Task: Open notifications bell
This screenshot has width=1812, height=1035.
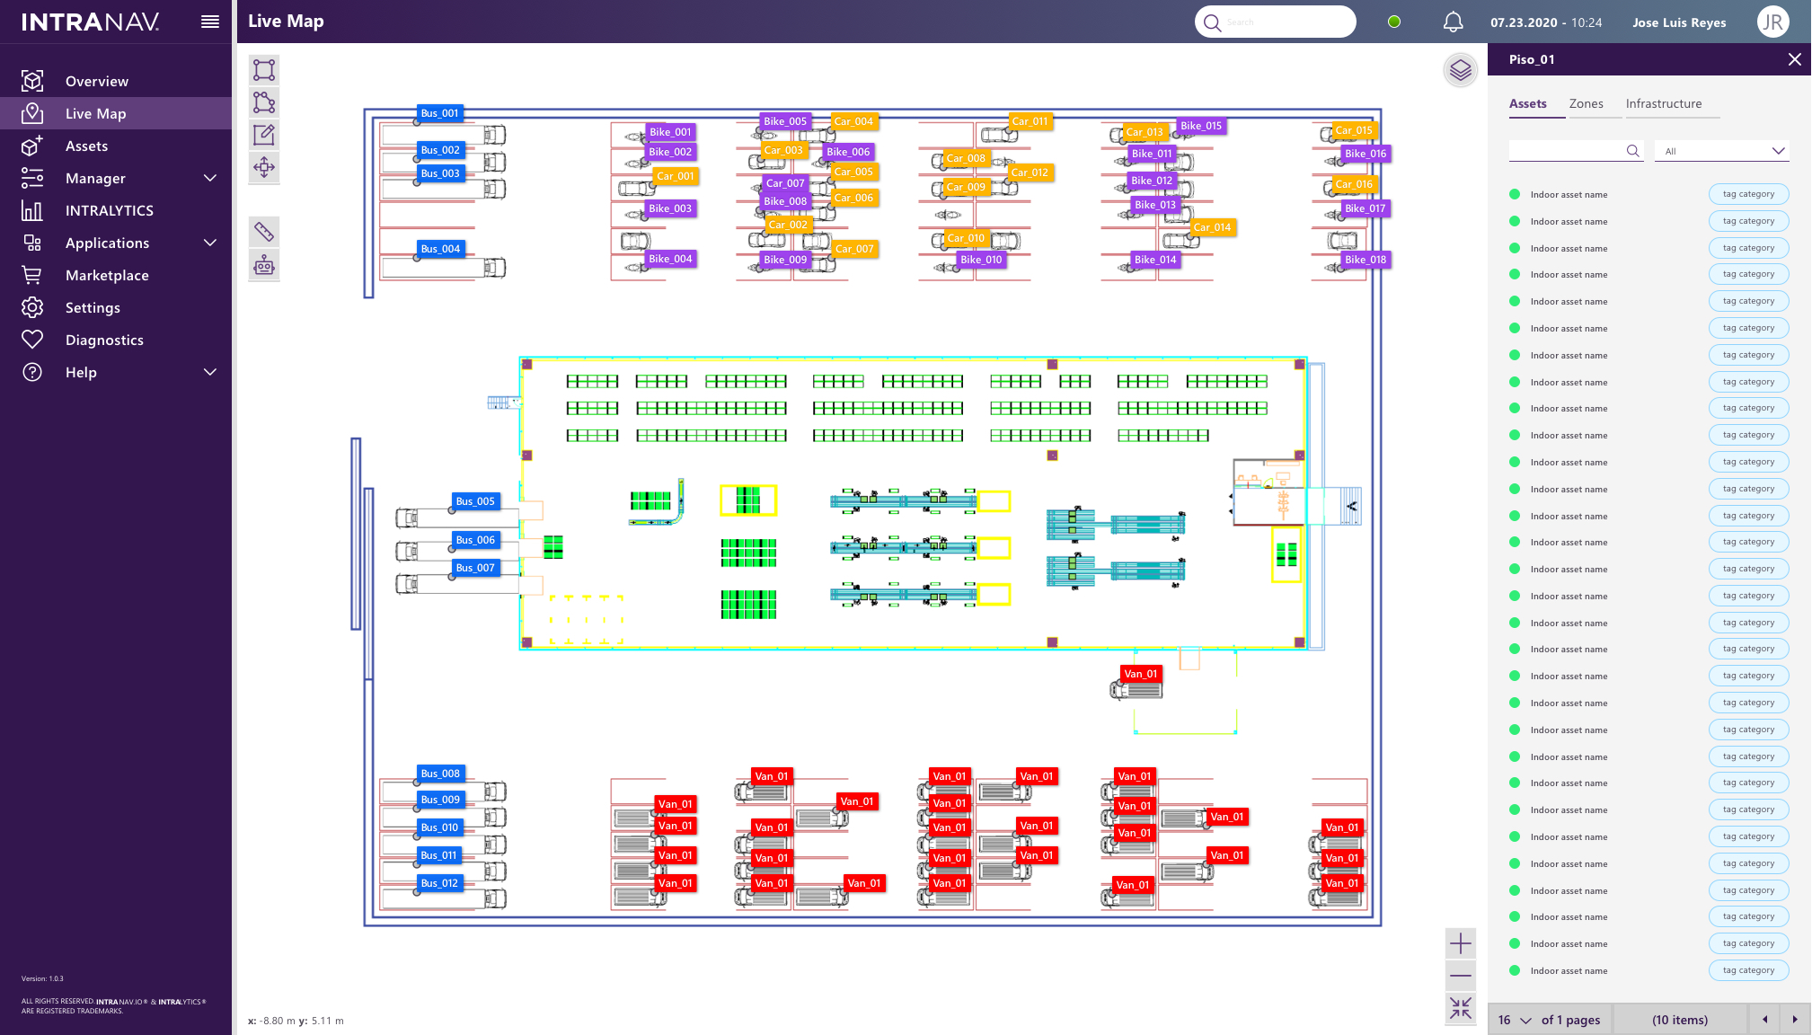Action: [x=1453, y=22]
